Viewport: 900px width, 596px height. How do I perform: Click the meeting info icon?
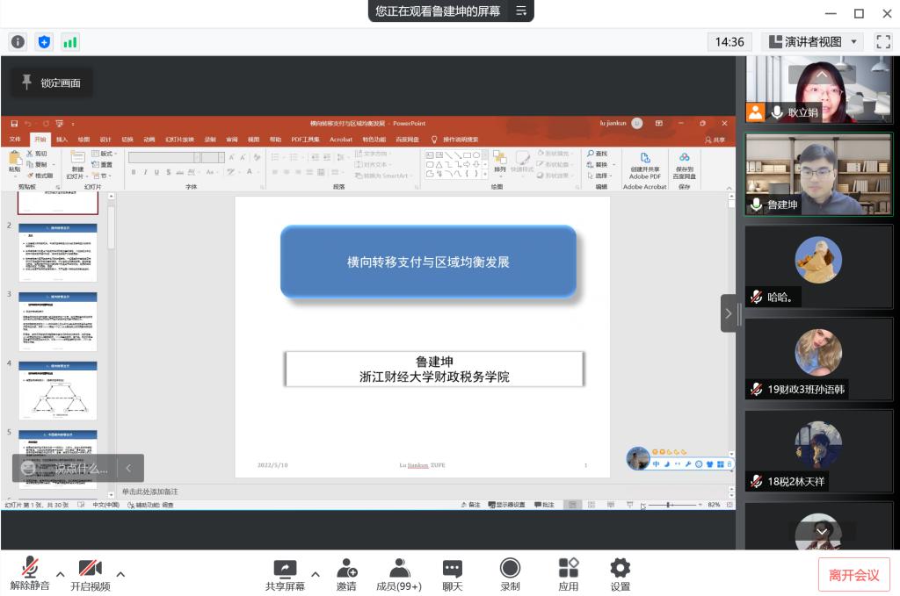pos(18,42)
